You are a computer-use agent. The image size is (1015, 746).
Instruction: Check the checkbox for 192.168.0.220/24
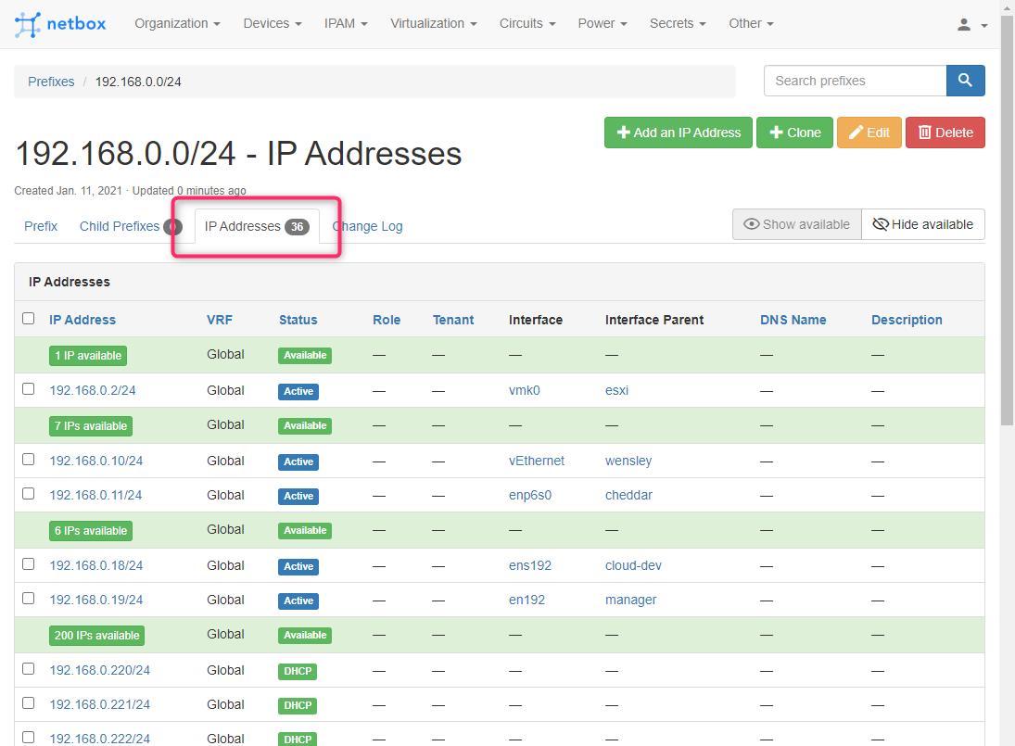28,669
